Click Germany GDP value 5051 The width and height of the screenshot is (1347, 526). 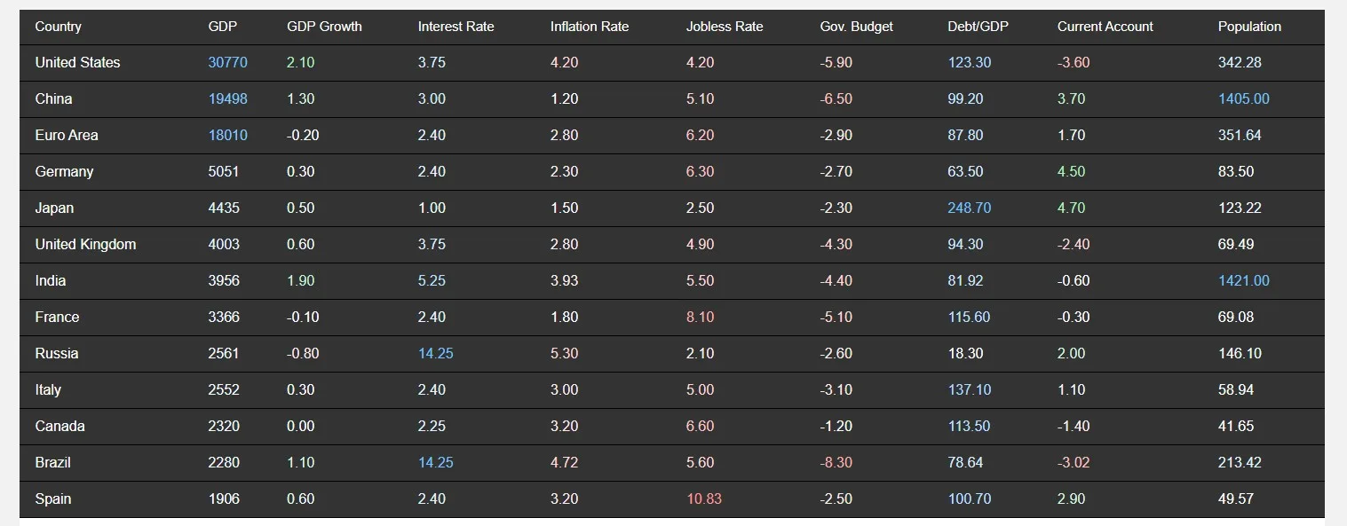tap(224, 171)
